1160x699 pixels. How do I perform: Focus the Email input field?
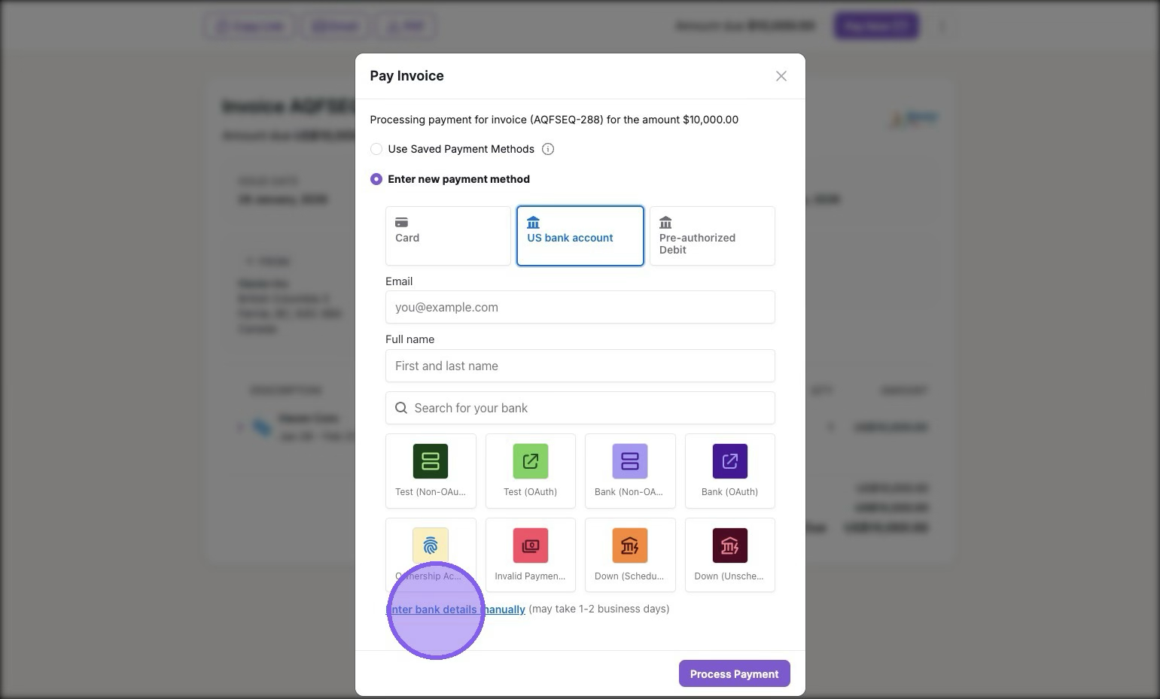tap(580, 307)
